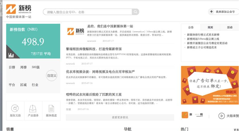Click author name 张骏
Screen dimensions: 239x131
coord(69,109)
